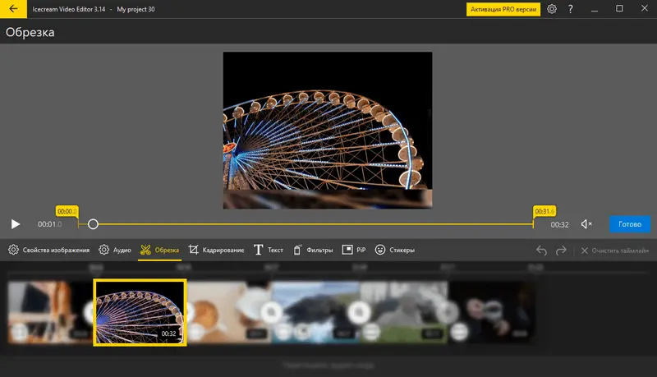Open the Аудио settings tab
657x377 pixels.
pos(115,250)
